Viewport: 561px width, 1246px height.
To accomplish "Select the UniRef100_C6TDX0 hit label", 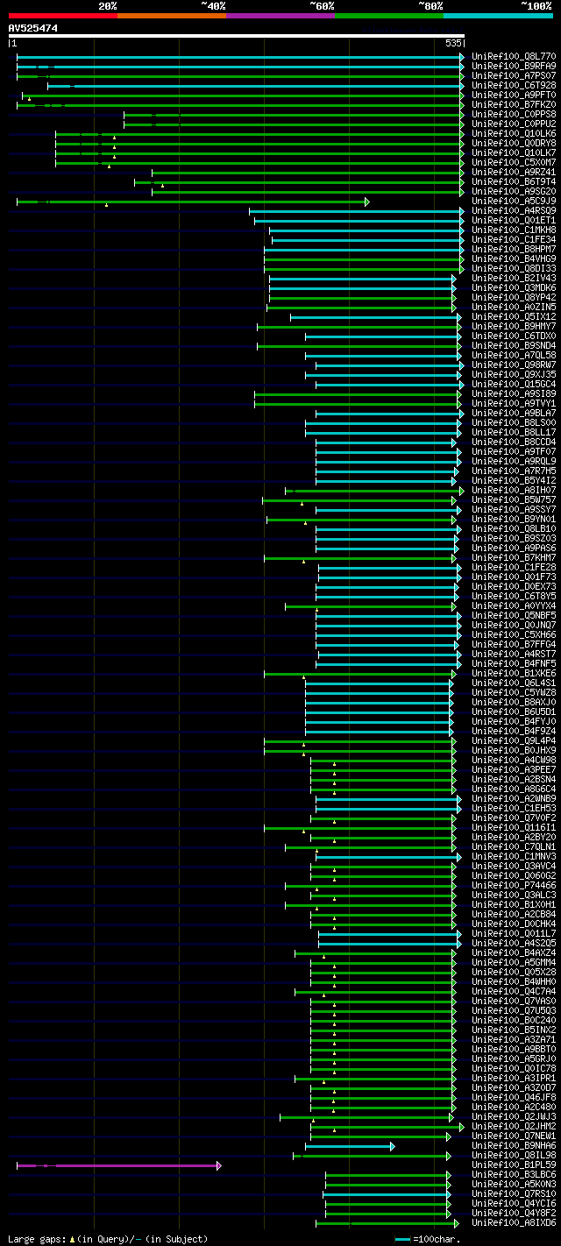I will pyautogui.click(x=514, y=336).
